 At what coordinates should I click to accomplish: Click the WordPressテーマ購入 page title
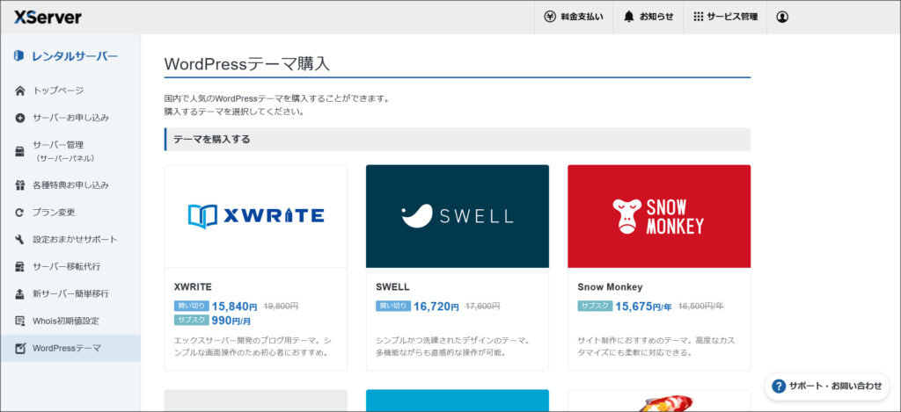(x=247, y=64)
